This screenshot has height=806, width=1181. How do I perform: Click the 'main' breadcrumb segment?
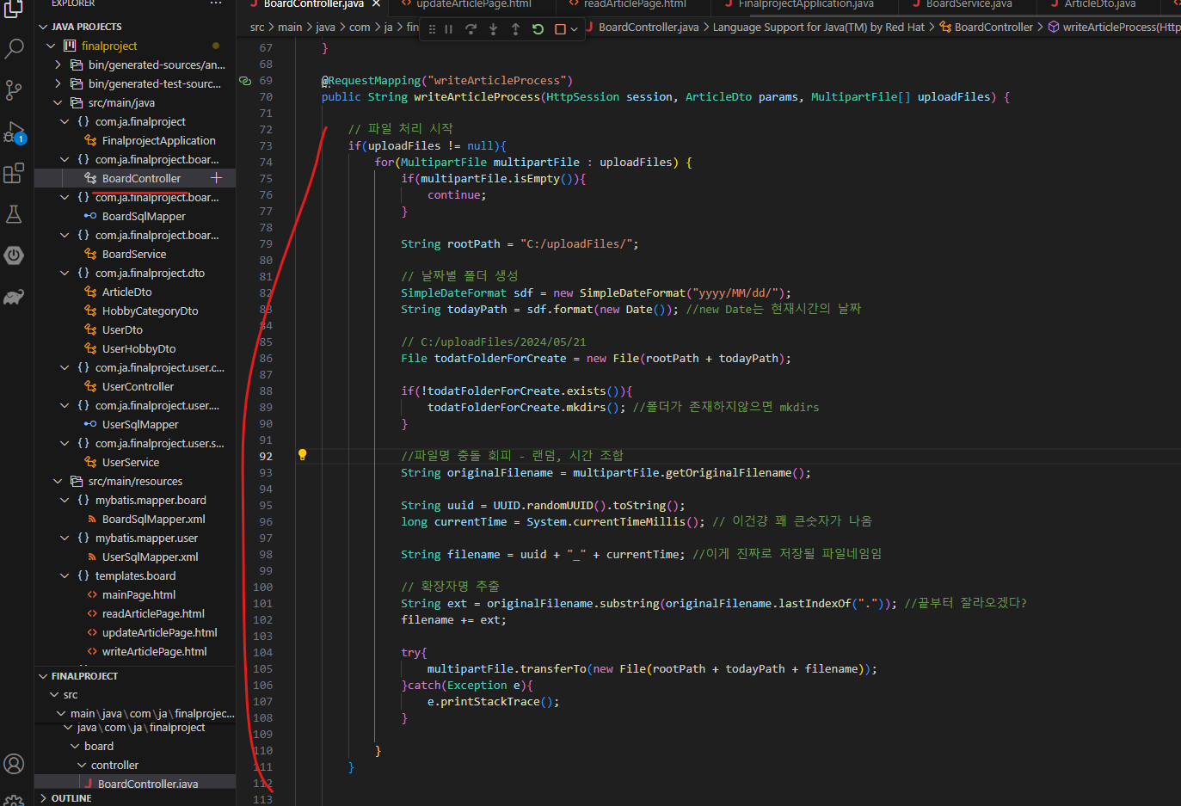[x=290, y=27]
